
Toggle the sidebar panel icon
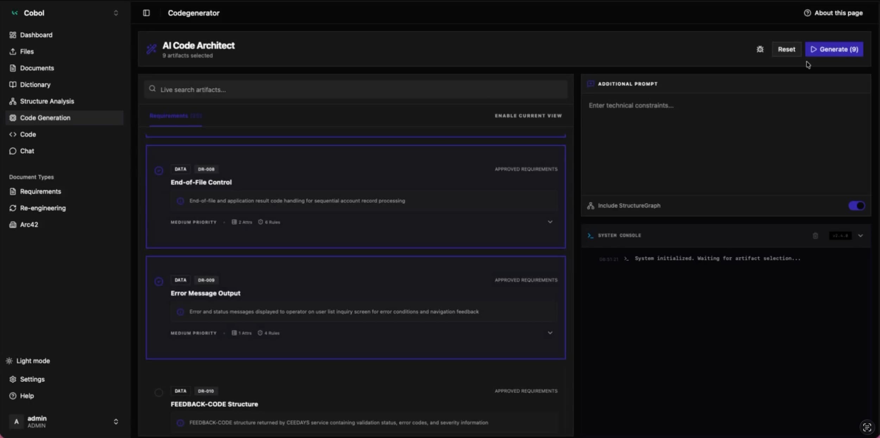[x=146, y=13]
